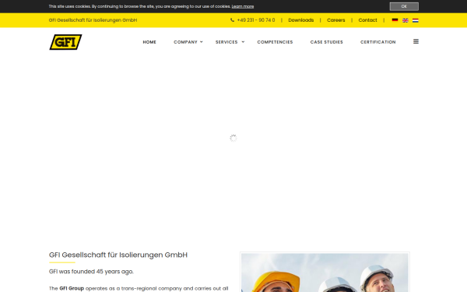Viewport: 467px width, 292px height.
Task: Navigate to Competencies
Action: coord(275,42)
